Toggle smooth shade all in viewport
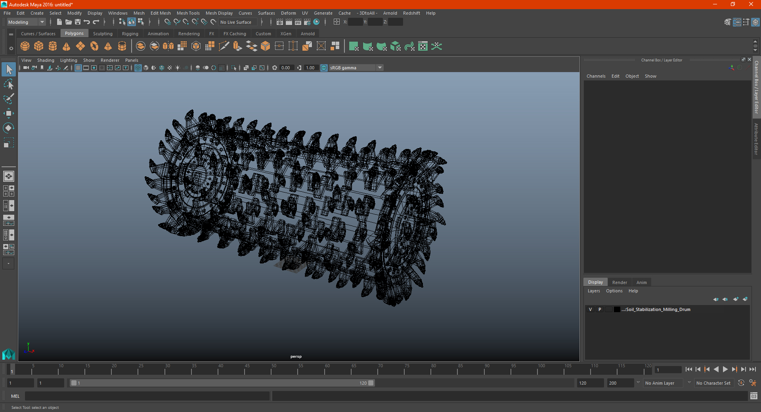 [146, 68]
